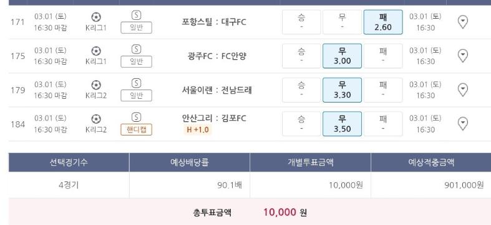The image size is (491, 225).
Task: Click the S badge icon on match 171
Action: point(136,16)
